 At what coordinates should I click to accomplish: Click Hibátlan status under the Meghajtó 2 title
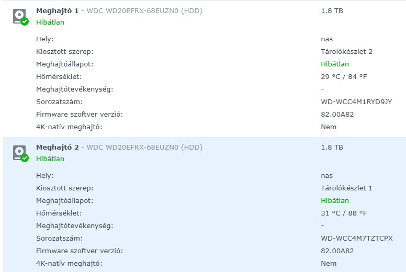(x=50, y=159)
